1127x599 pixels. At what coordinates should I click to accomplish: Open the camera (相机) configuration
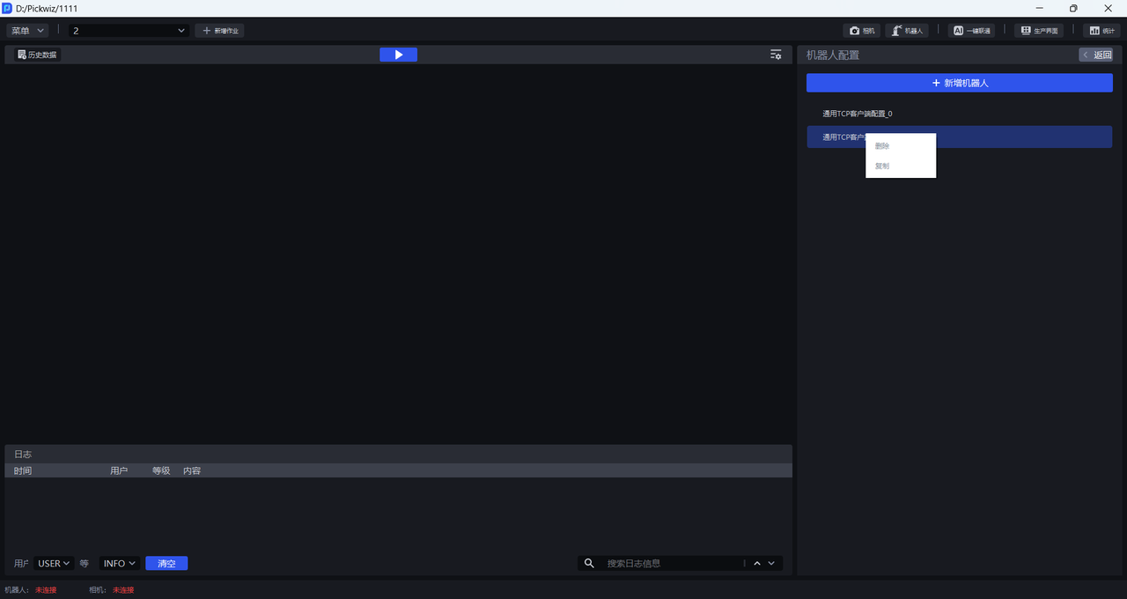tap(862, 31)
